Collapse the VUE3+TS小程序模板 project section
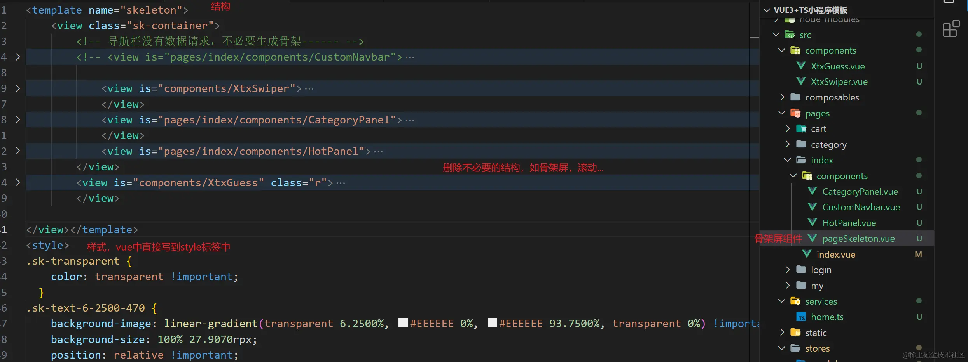The height and width of the screenshot is (362, 968). click(767, 10)
